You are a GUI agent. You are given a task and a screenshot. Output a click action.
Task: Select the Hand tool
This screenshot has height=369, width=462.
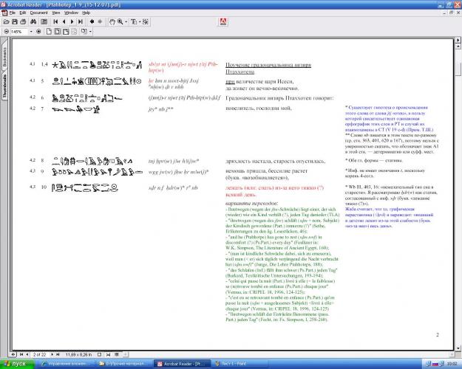pos(112,22)
